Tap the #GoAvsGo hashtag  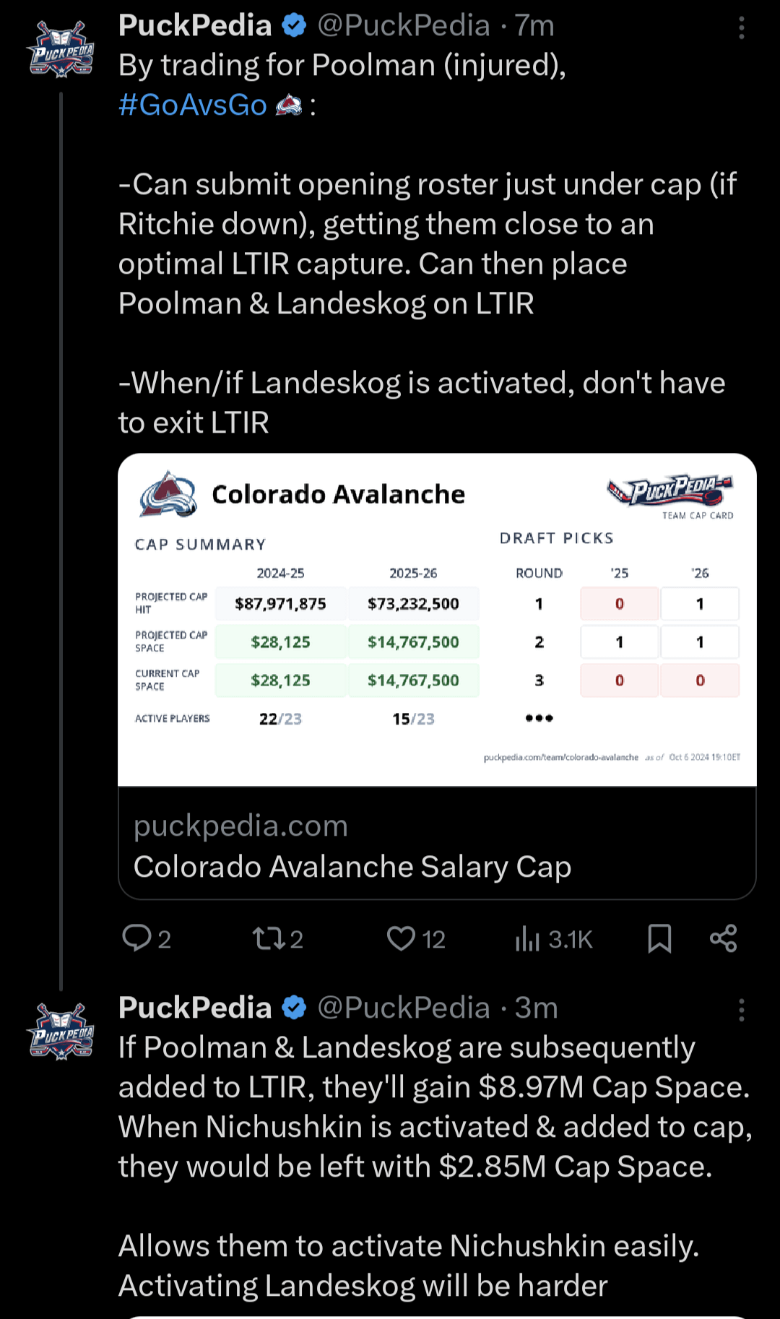(193, 105)
